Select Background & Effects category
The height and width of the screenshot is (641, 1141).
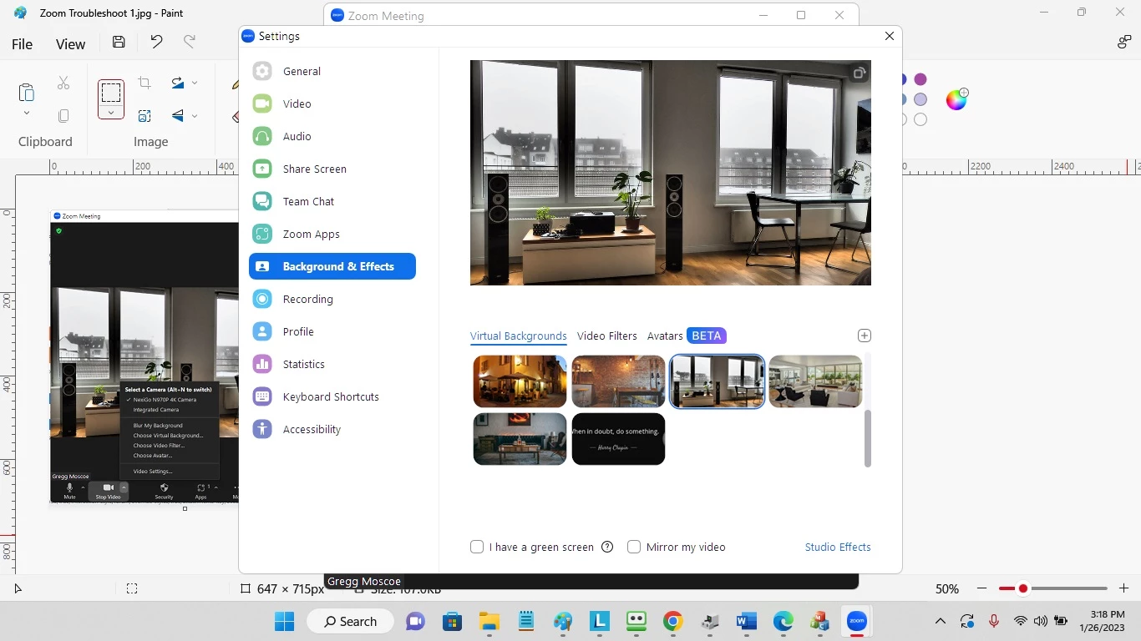click(x=332, y=266)
